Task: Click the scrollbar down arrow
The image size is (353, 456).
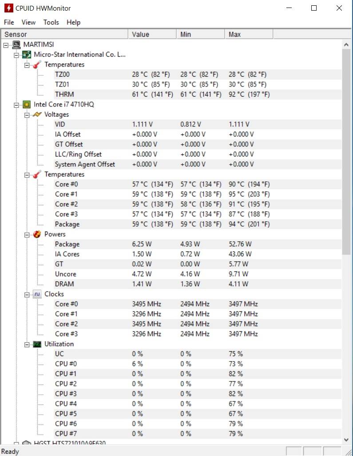Action: click(346, 440)
